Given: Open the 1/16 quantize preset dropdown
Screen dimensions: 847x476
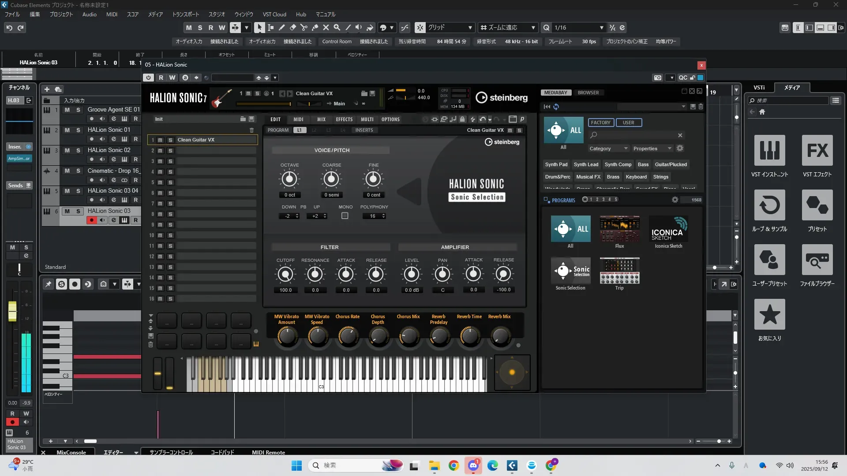Looking at the screenshot, I should (601, 28).
